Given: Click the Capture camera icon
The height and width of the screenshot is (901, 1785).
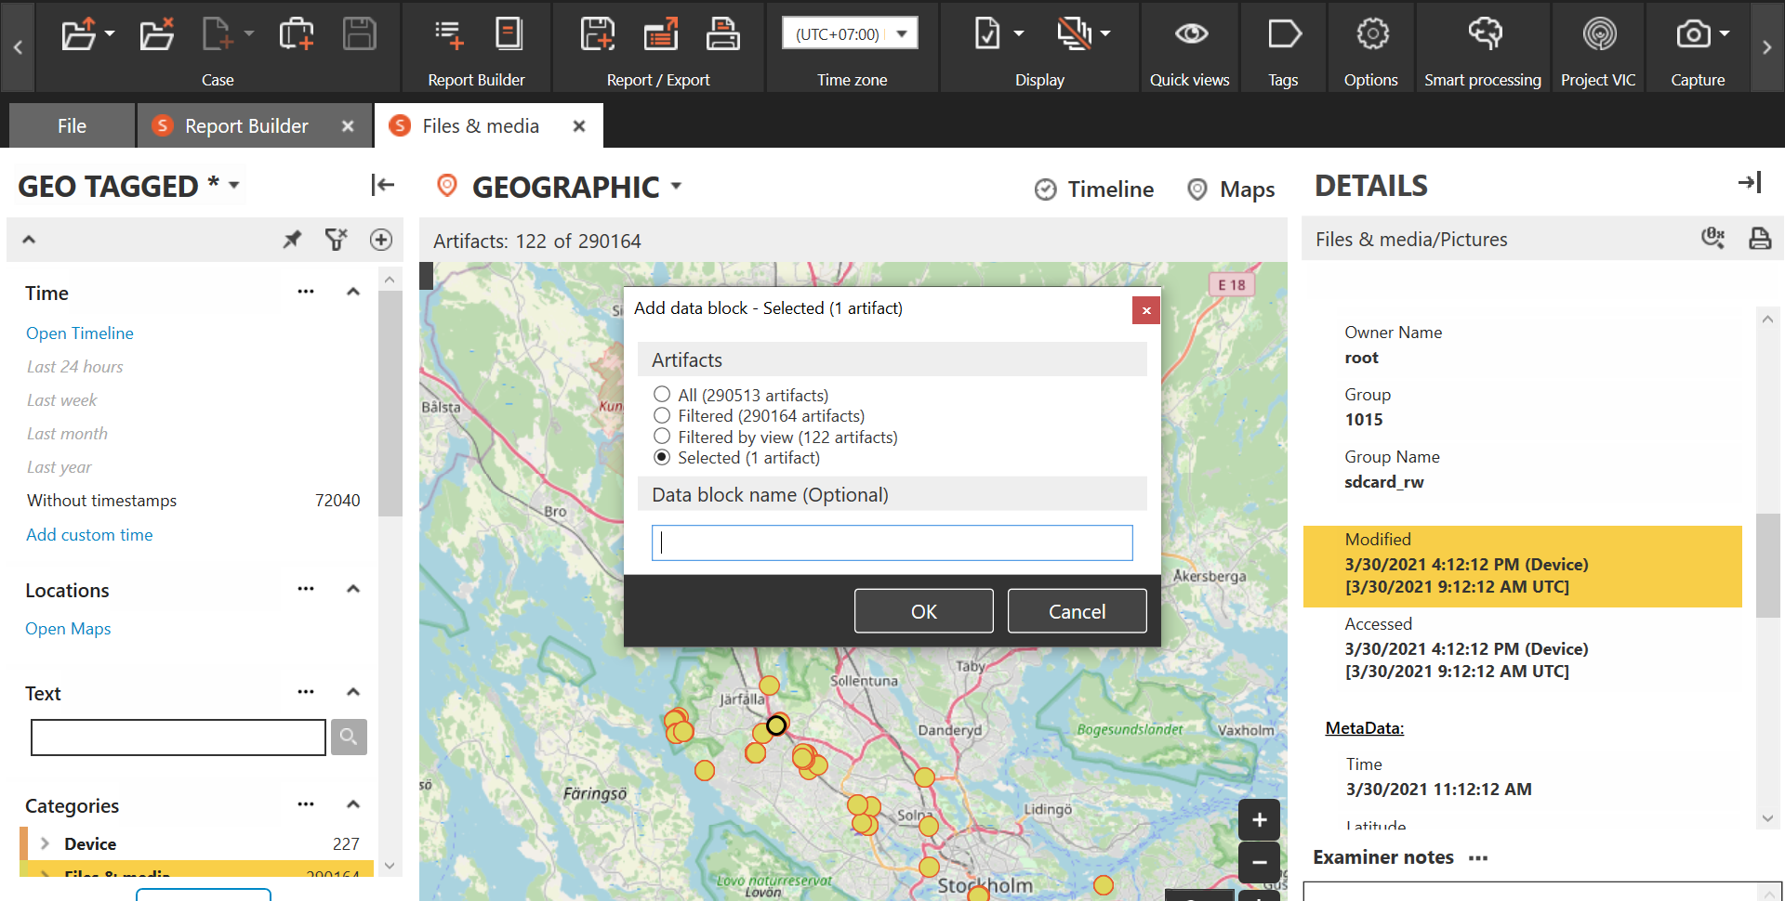Looking at the screenshot, I should [1694, 33].
